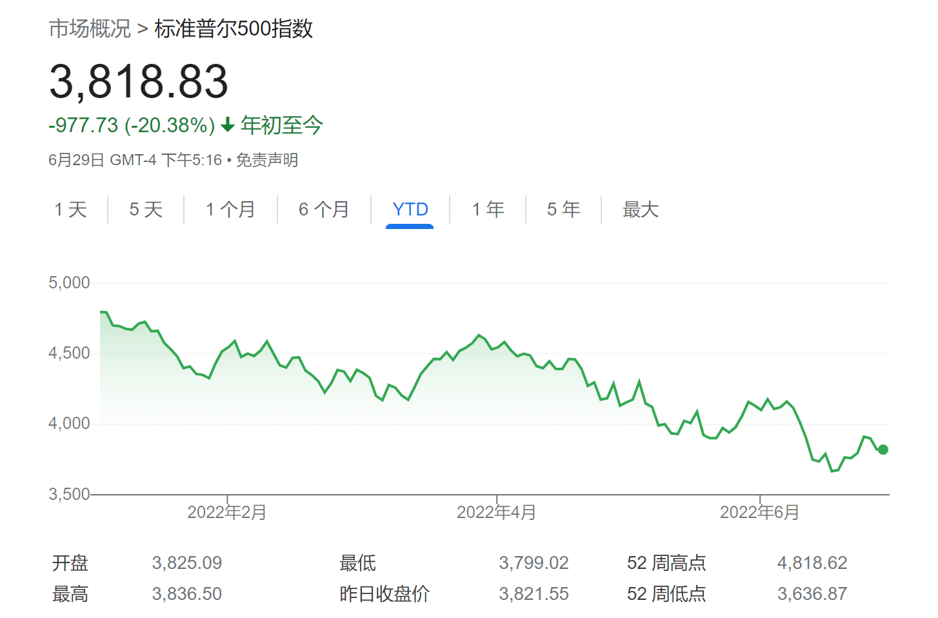
Task: Click the 52 周低点 label
Action: (x=666, y=594)
